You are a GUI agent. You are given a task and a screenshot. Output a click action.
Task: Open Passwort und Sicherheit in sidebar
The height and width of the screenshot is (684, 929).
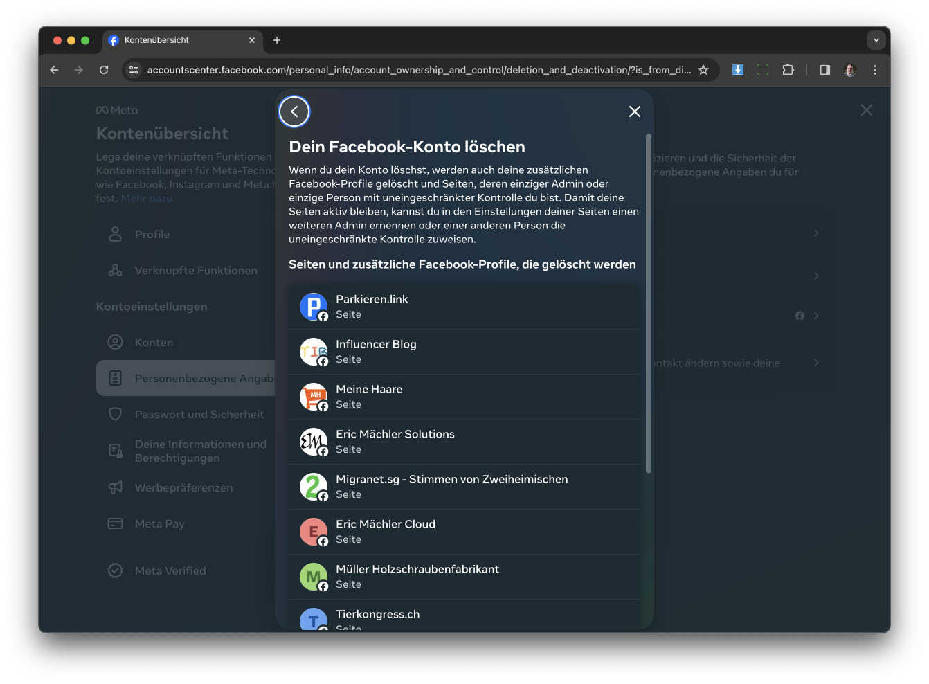199,414
